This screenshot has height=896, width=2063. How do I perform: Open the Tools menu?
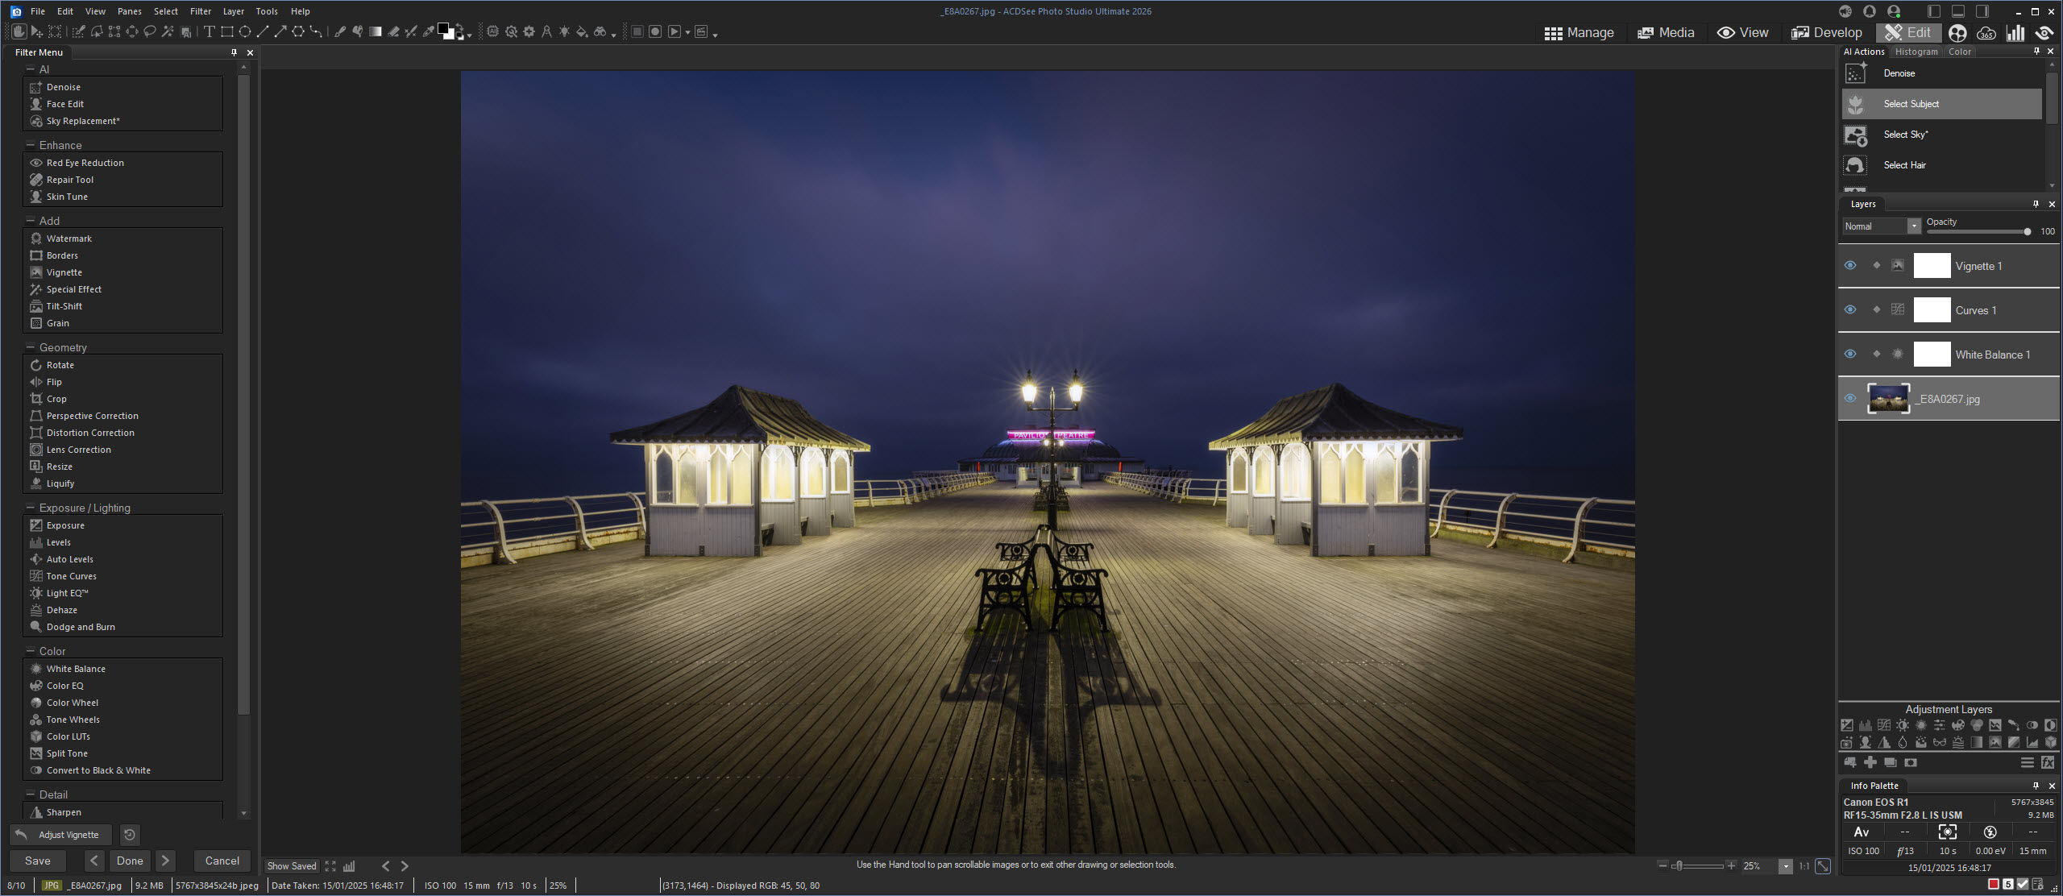click(267, 10)
